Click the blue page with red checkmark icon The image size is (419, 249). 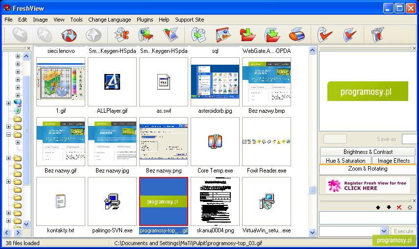coord(349,35)
